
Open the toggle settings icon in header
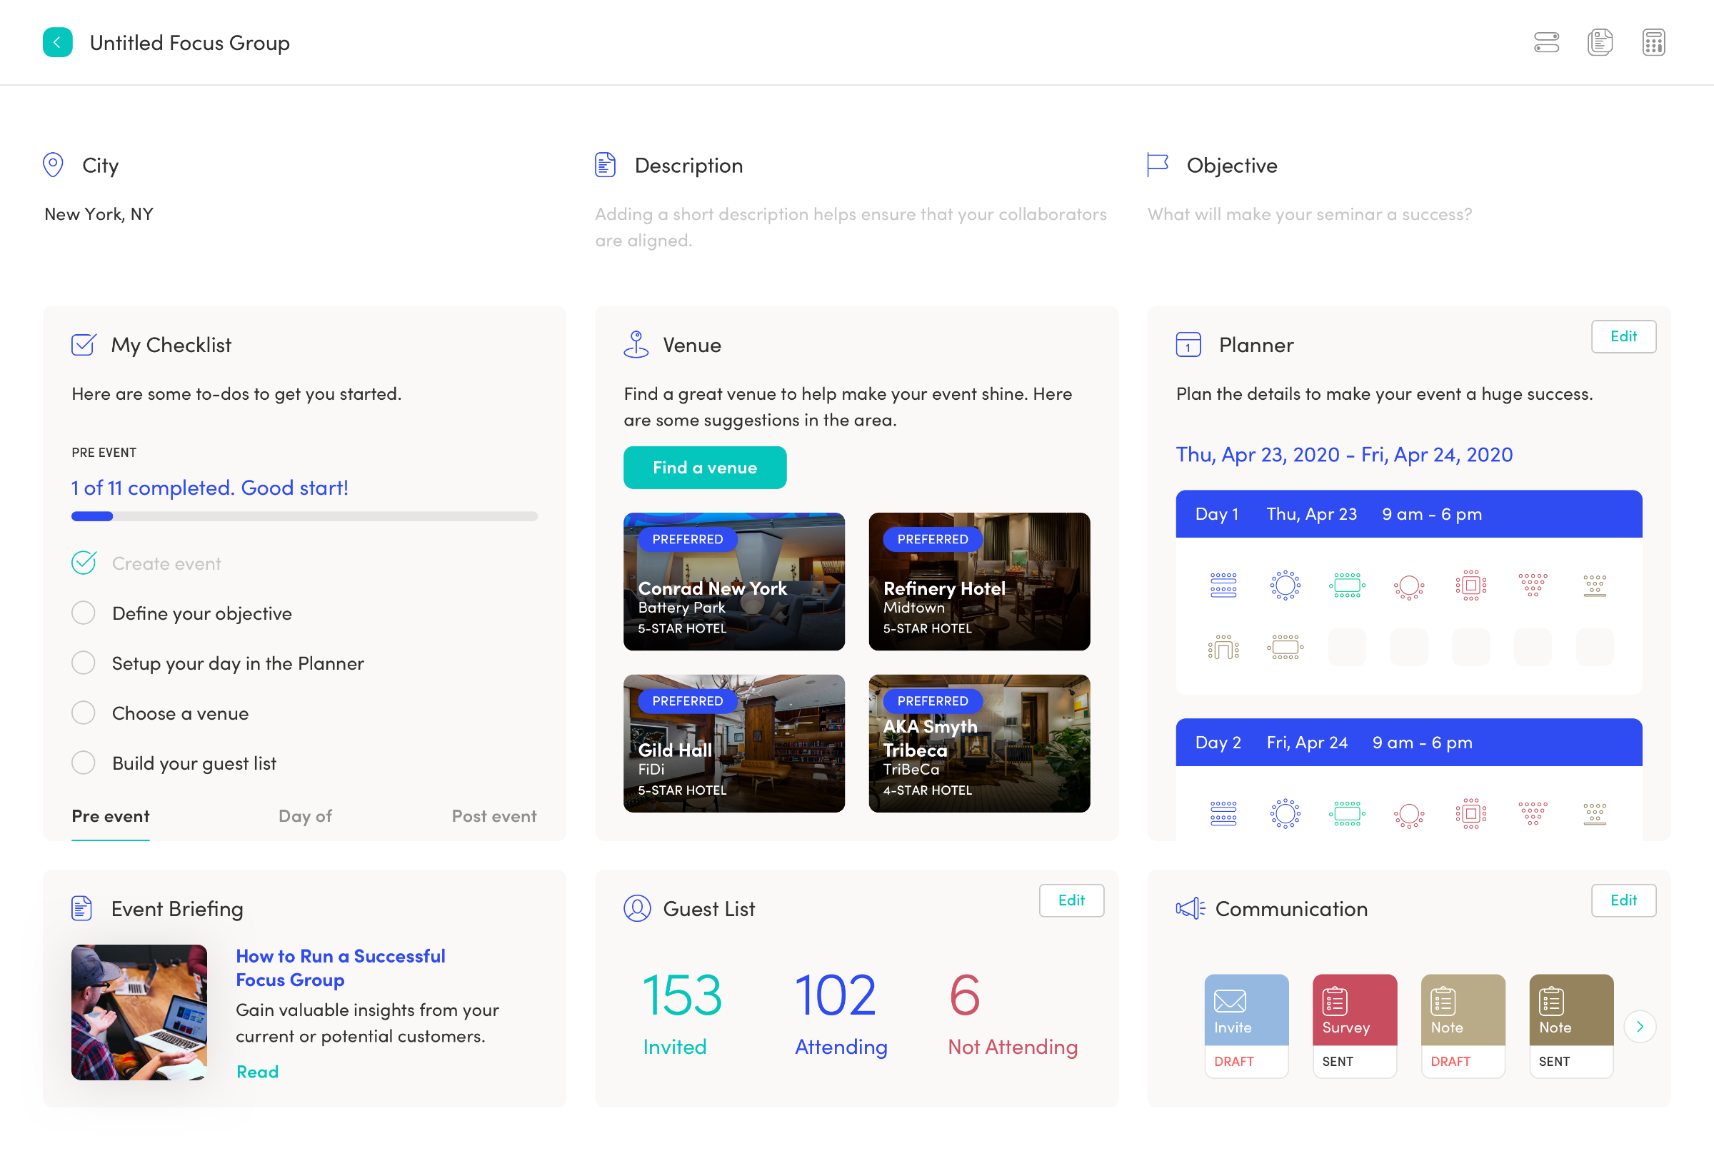1546,43
